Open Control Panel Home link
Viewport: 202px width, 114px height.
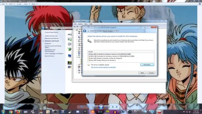[x=51, y=32]
